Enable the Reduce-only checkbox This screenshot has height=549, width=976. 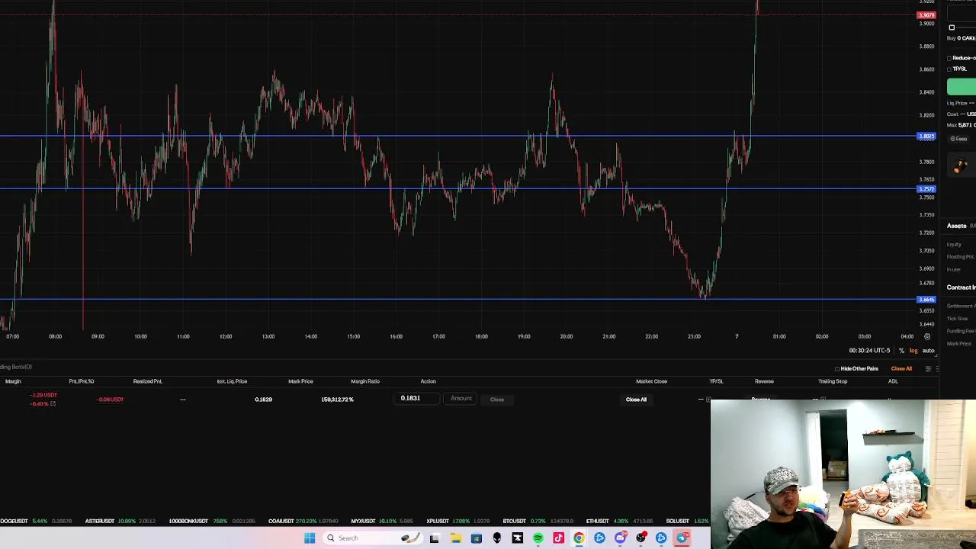[949, 58]
